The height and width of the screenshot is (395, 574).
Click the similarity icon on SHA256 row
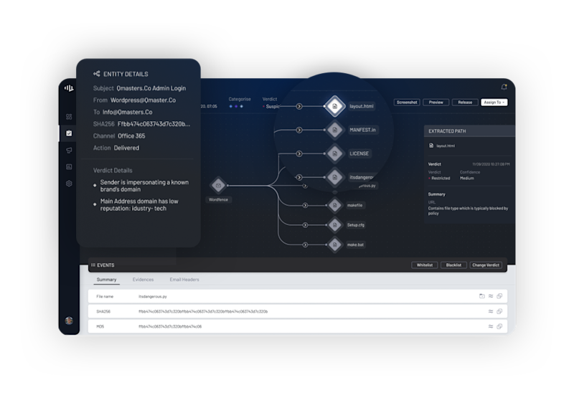pyautogui.click(x=491, y=311)
